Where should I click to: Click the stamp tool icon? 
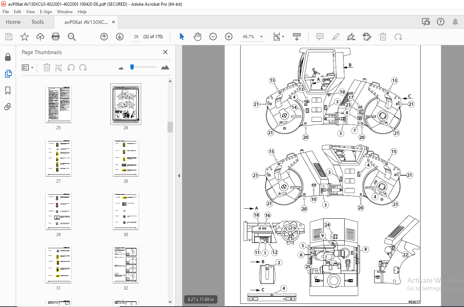coord(367,37)
